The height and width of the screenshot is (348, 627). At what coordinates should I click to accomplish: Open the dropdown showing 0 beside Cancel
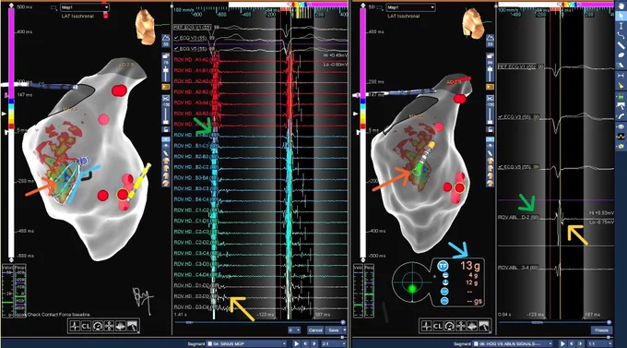(x=294, y=330)
